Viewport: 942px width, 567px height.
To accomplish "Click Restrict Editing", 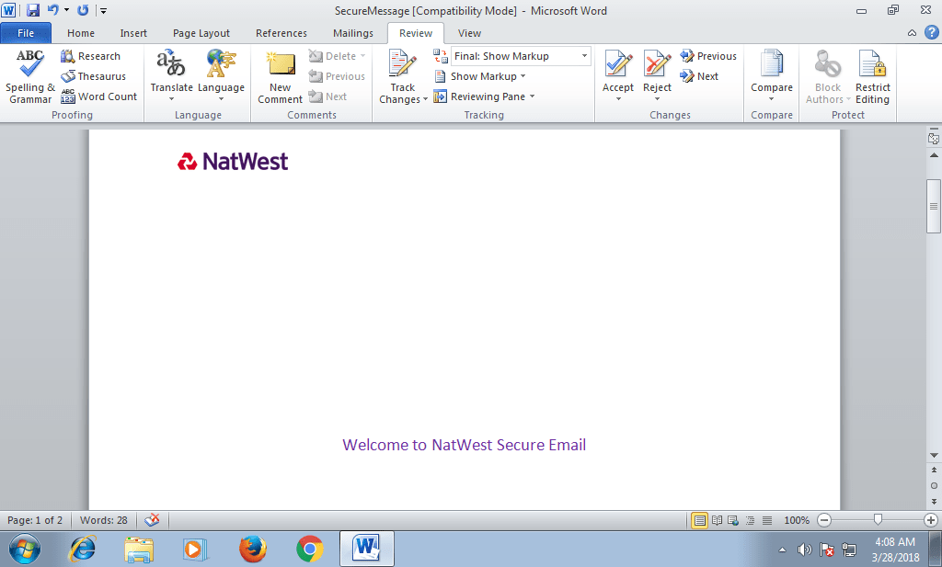I will pyautogui.click(x=872, y=76).
